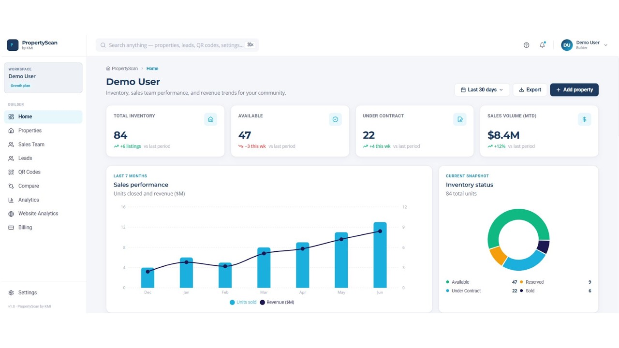Open notifications bell icon
The height and width of the screenshot is (348, 619).
pyautogui.click(x=543, y=45)
